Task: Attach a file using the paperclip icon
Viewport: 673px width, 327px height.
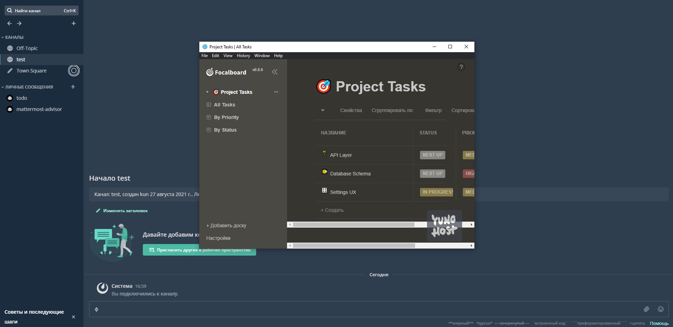Action: 647,309
